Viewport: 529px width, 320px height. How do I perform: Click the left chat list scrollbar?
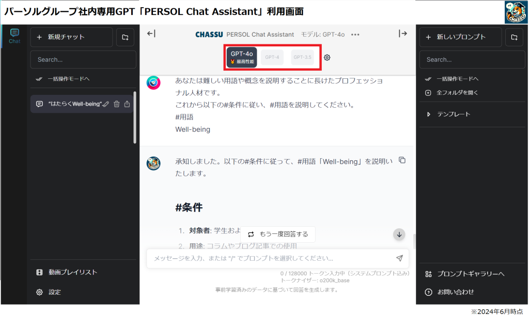click(x=135, y=117)
